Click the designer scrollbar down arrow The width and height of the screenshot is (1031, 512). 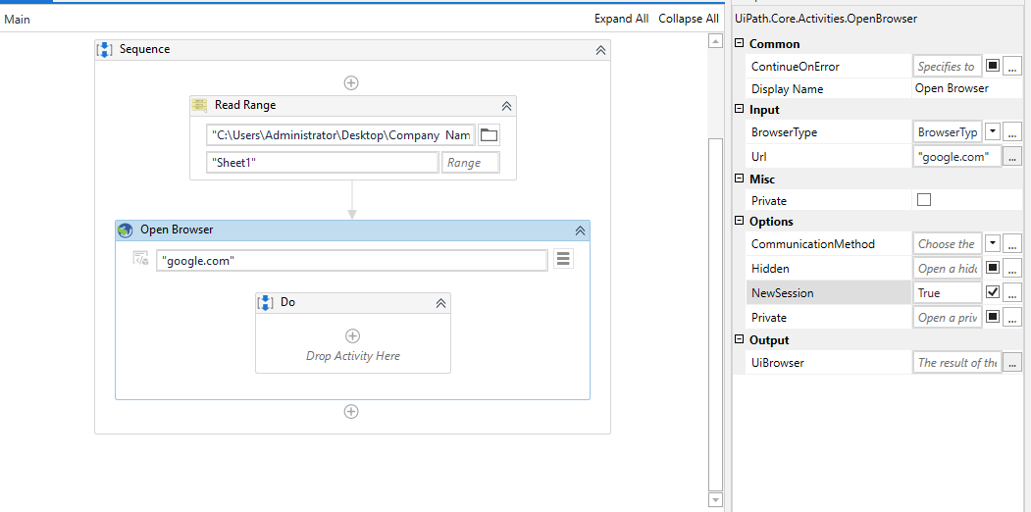[715, 500]
